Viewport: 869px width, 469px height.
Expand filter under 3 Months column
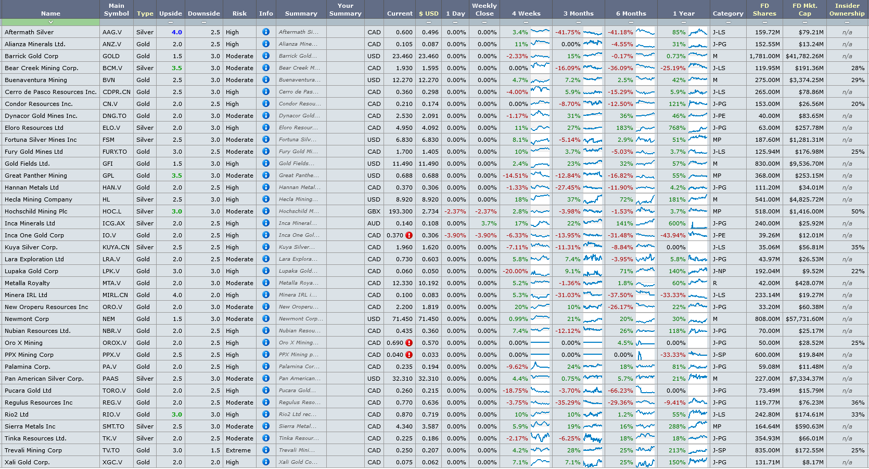[579, 22]
